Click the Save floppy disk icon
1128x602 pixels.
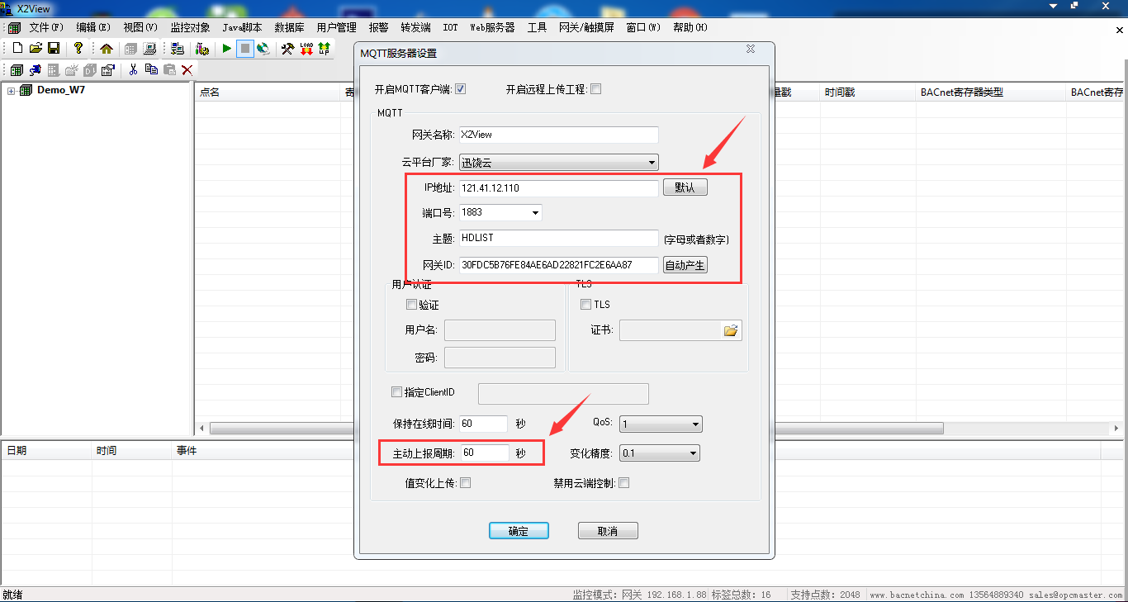54,49
